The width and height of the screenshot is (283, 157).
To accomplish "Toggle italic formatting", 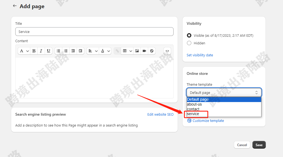I will click(x=41, y=51).
